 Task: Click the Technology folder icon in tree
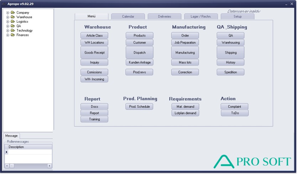(13, 31)
